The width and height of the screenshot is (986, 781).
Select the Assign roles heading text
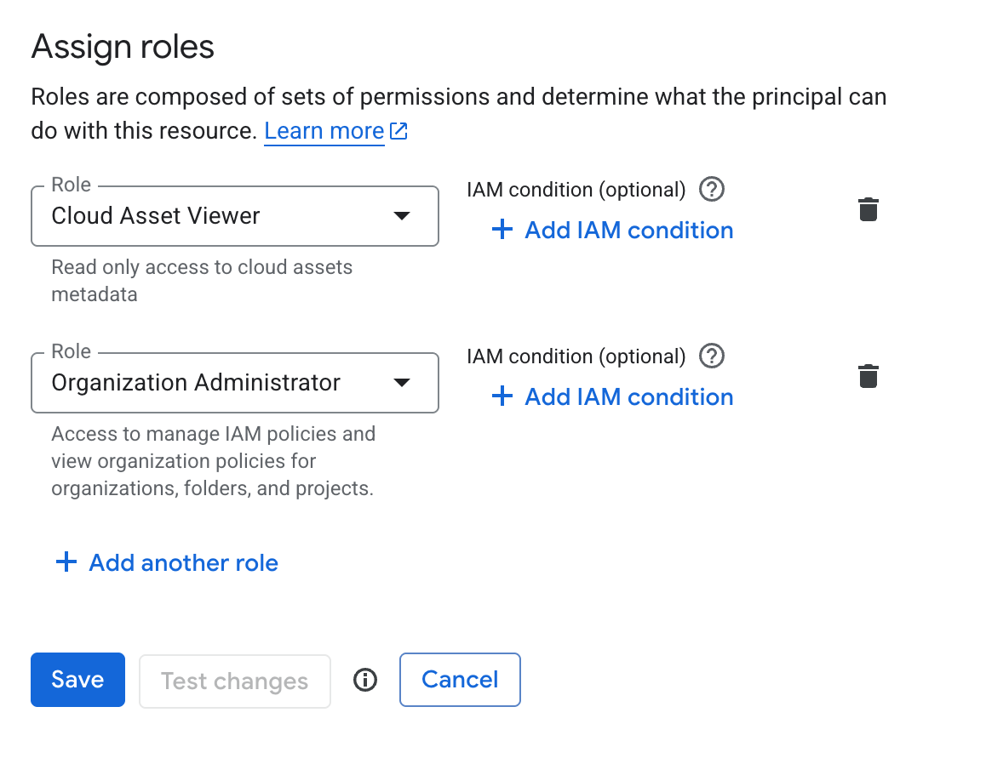122,47
